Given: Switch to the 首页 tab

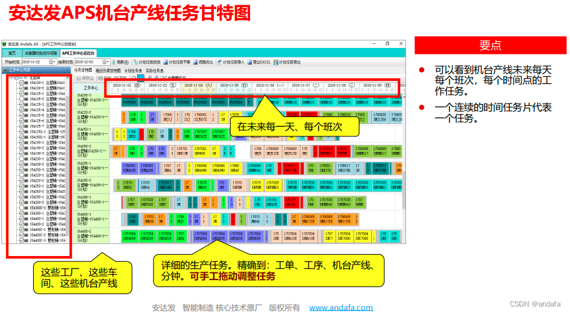Looking at the screenshot, I should (12, 53).
